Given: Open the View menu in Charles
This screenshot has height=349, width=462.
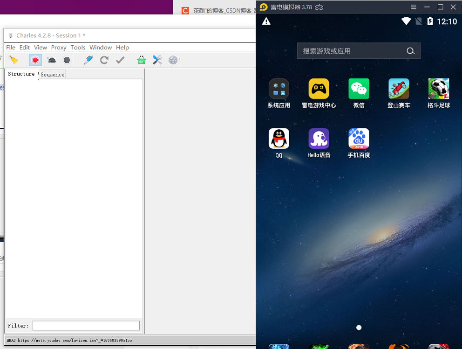Looking at the screenshot, I should click(x=41, y=48).
